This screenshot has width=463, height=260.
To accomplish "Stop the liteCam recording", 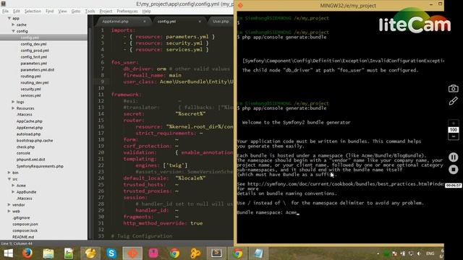I will [x=454, y=170].
